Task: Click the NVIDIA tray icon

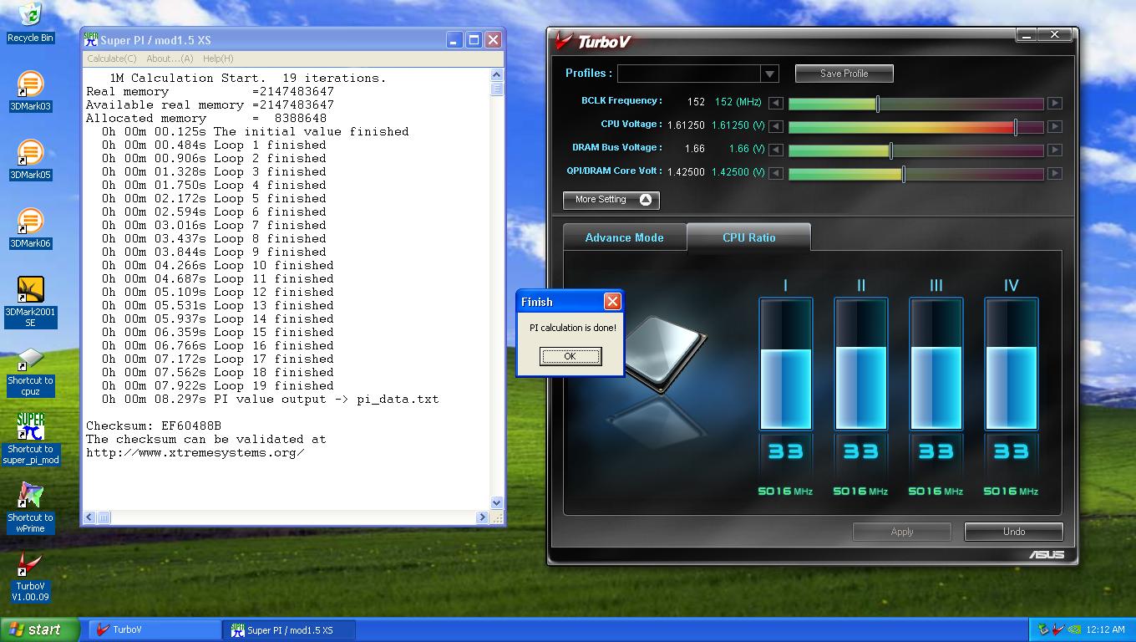Action: click(1073, 629)
